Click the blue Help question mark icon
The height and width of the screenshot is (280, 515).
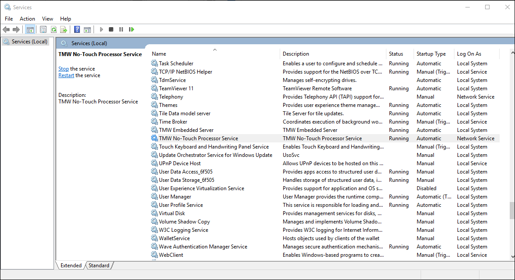[x=77, y=29]
